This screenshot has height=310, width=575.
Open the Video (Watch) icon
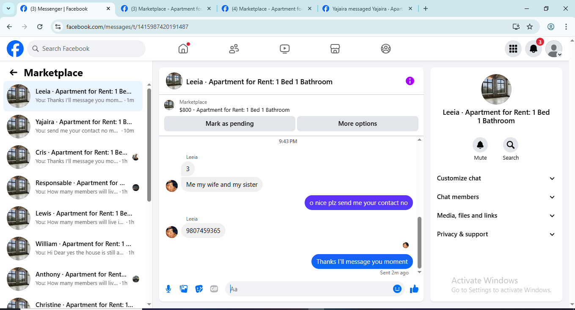click(285, 49)
